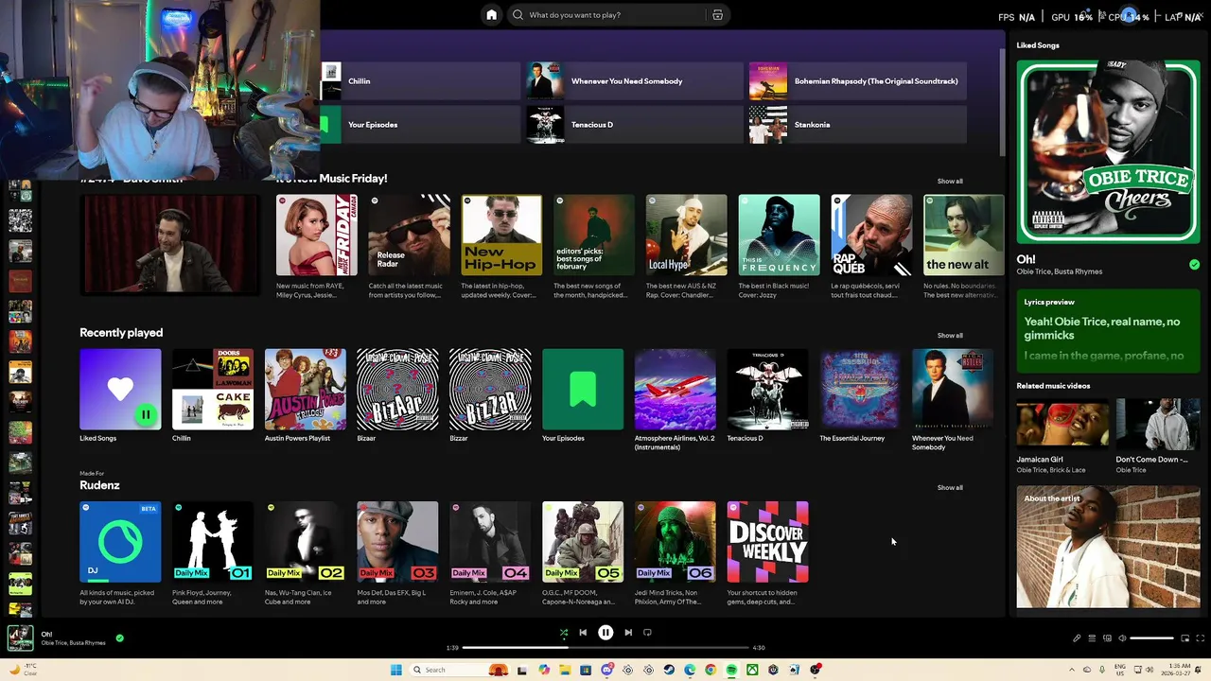This screenshot has width=1211, height=681.
Task: Click the search magnifier icon
Action: pos(518,15)
